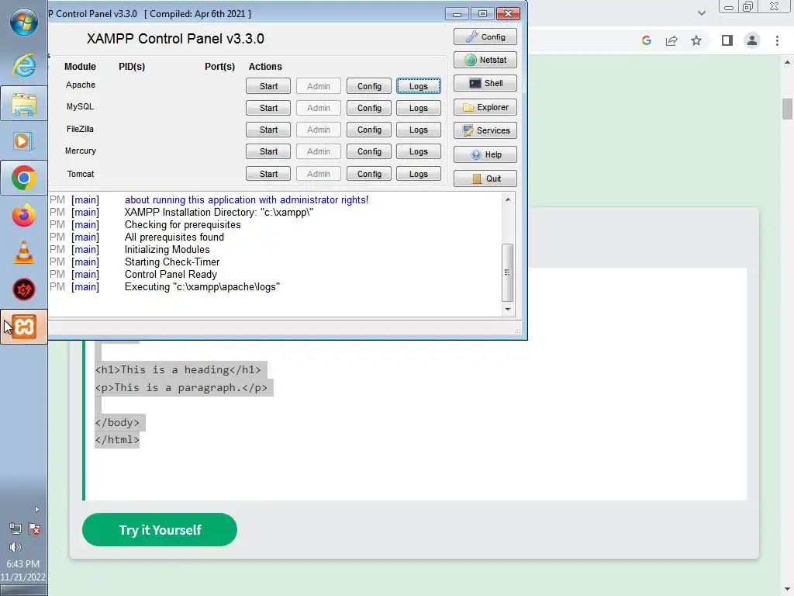Open Apache Config button
Image resolution: width=794 pixels, height=596 pixels.
pyautogui.click(x=369, y=86)
